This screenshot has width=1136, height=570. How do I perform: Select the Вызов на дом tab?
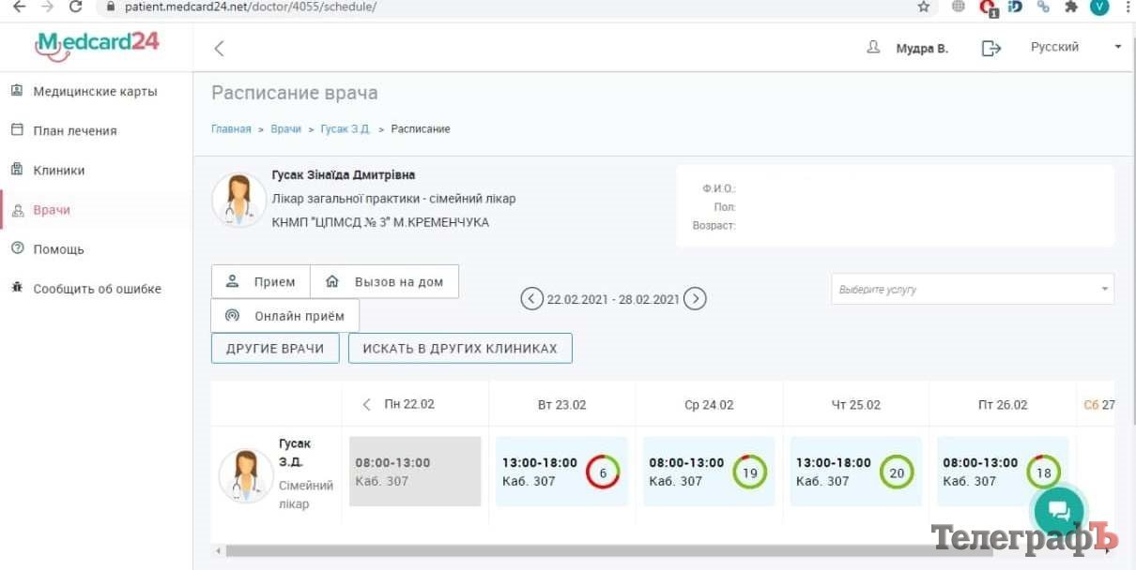[x=384, y=282]
